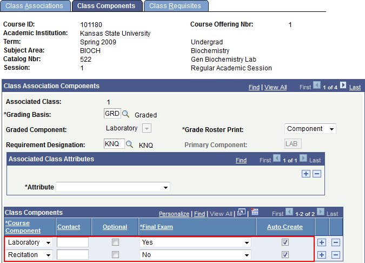Click Find in Associated Class Attributes header

click(241, 160)
